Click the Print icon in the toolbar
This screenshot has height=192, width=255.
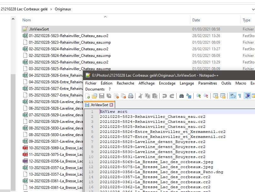click(131, 96)
